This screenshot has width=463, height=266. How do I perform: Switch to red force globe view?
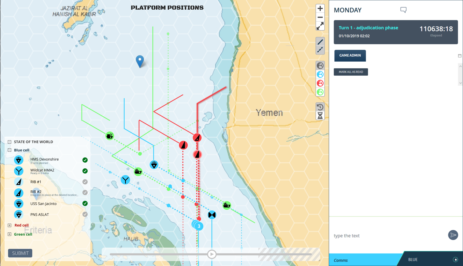320,83
